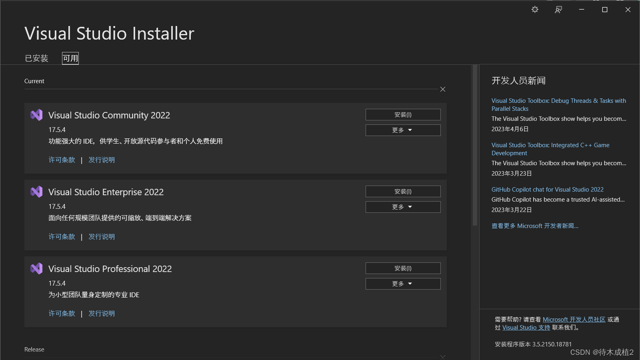Image resolution: width=640 pixels, height=360 pixels.
Task: Expand 更多 dropdown for Professional 2022
Action: click(x=403, y=284)
